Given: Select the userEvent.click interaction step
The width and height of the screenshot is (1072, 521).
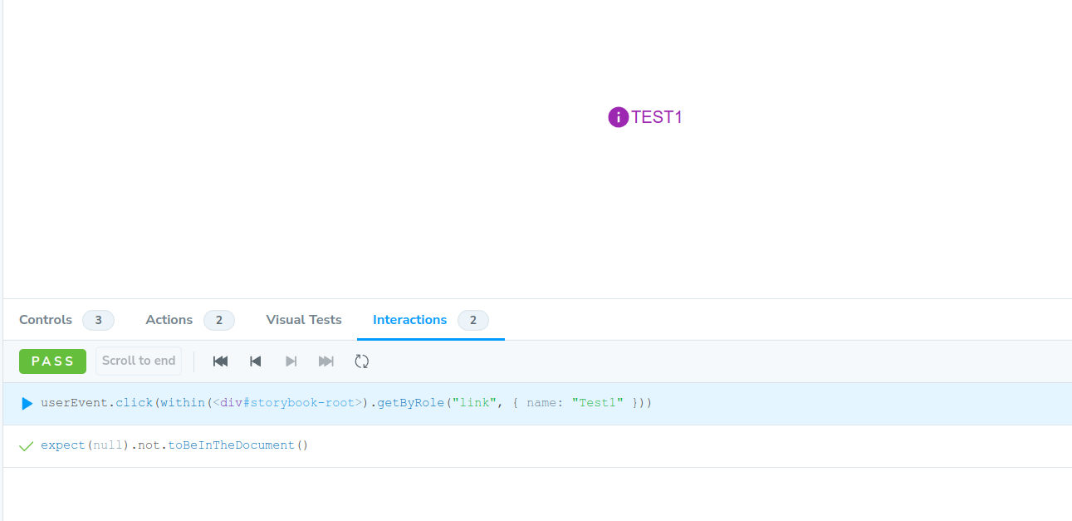Looking at the screenshot, I should coord(537,404).
